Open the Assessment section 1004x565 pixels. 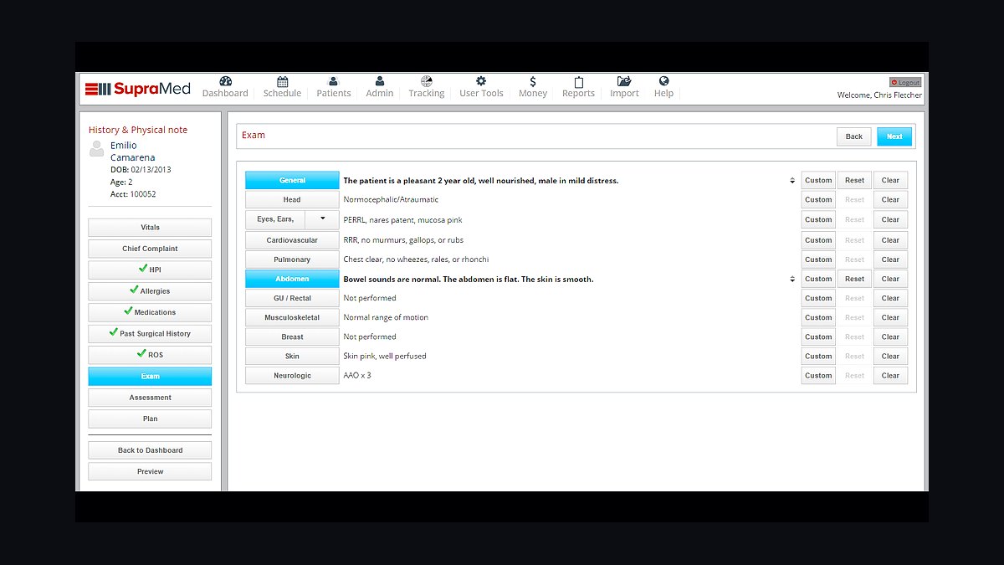coord(150,398)
